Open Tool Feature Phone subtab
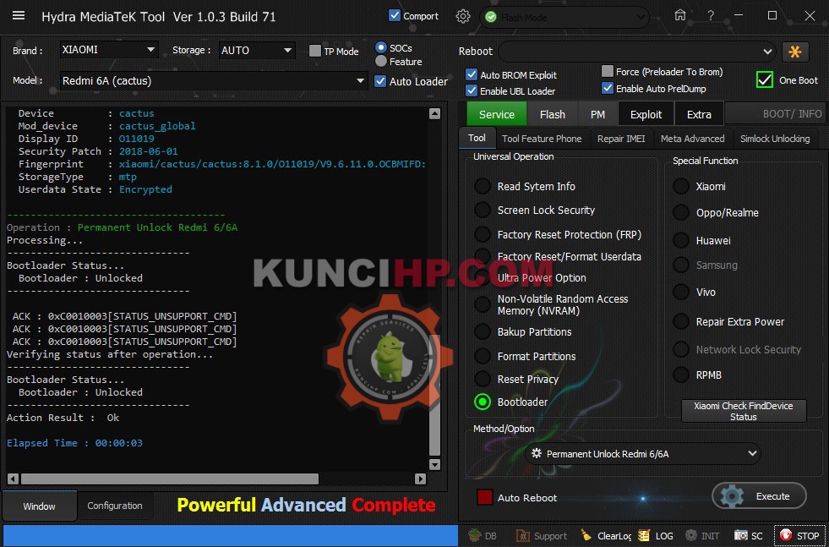 [x=542, y=139]
